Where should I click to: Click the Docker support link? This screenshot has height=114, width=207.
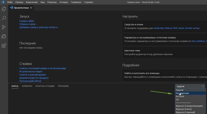click(x=189, y=28)
